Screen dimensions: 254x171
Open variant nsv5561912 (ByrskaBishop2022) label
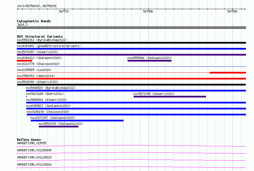pyautogui.click(x=42, y=40)
